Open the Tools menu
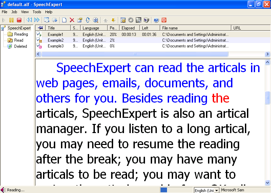Image resolution: width=271 pixels, height=193 pixels. (x=37, y=12)
